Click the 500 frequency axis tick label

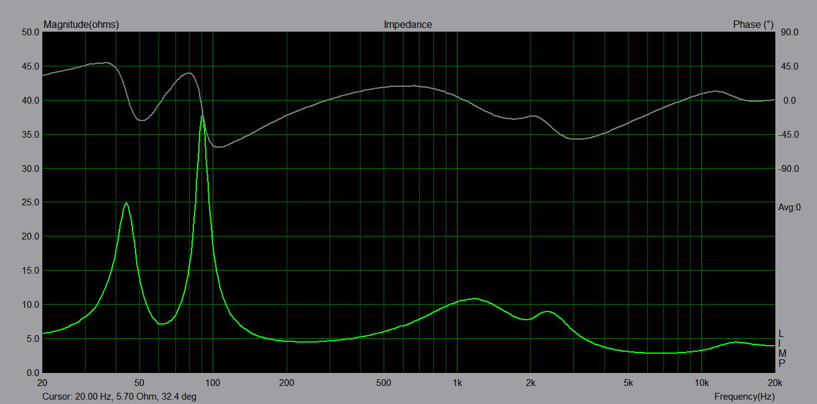[x=384, y=382]
